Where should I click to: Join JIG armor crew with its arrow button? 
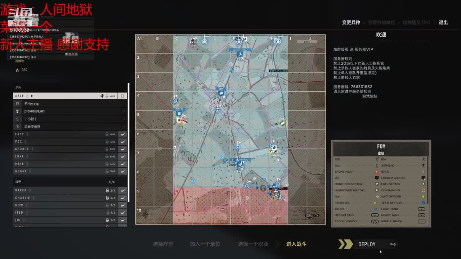pyautogui.click(x=123, y=220)
